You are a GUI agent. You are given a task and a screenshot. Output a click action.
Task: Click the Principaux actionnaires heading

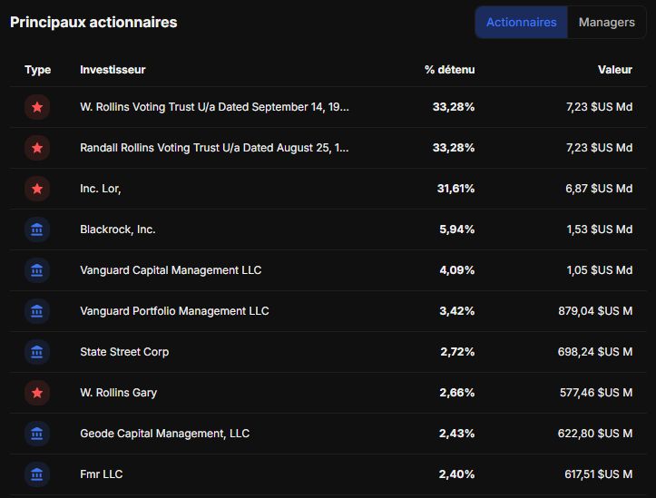click(93, 22)
